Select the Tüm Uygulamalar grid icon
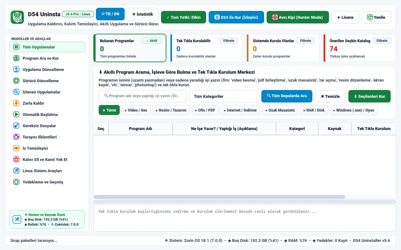Viewport: 401px width, 250px height. [16, 47]
